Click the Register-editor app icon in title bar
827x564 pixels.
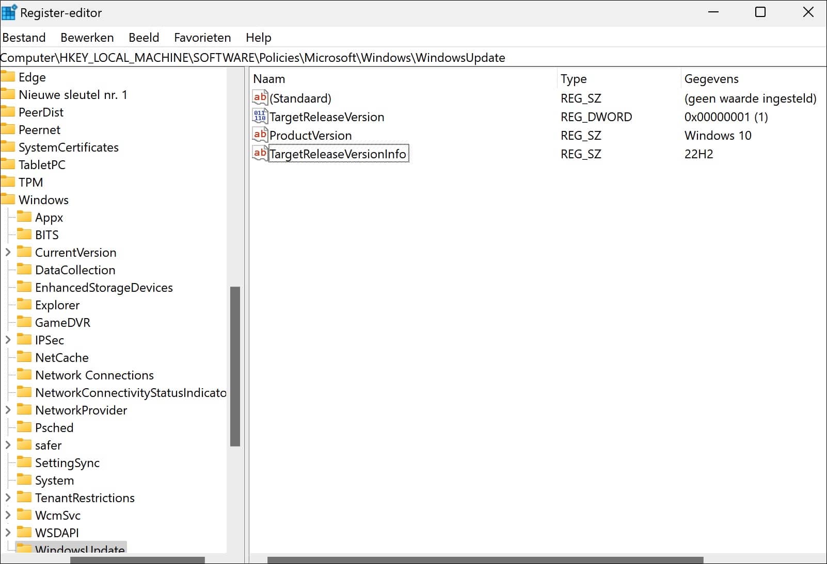click(9, 12)
